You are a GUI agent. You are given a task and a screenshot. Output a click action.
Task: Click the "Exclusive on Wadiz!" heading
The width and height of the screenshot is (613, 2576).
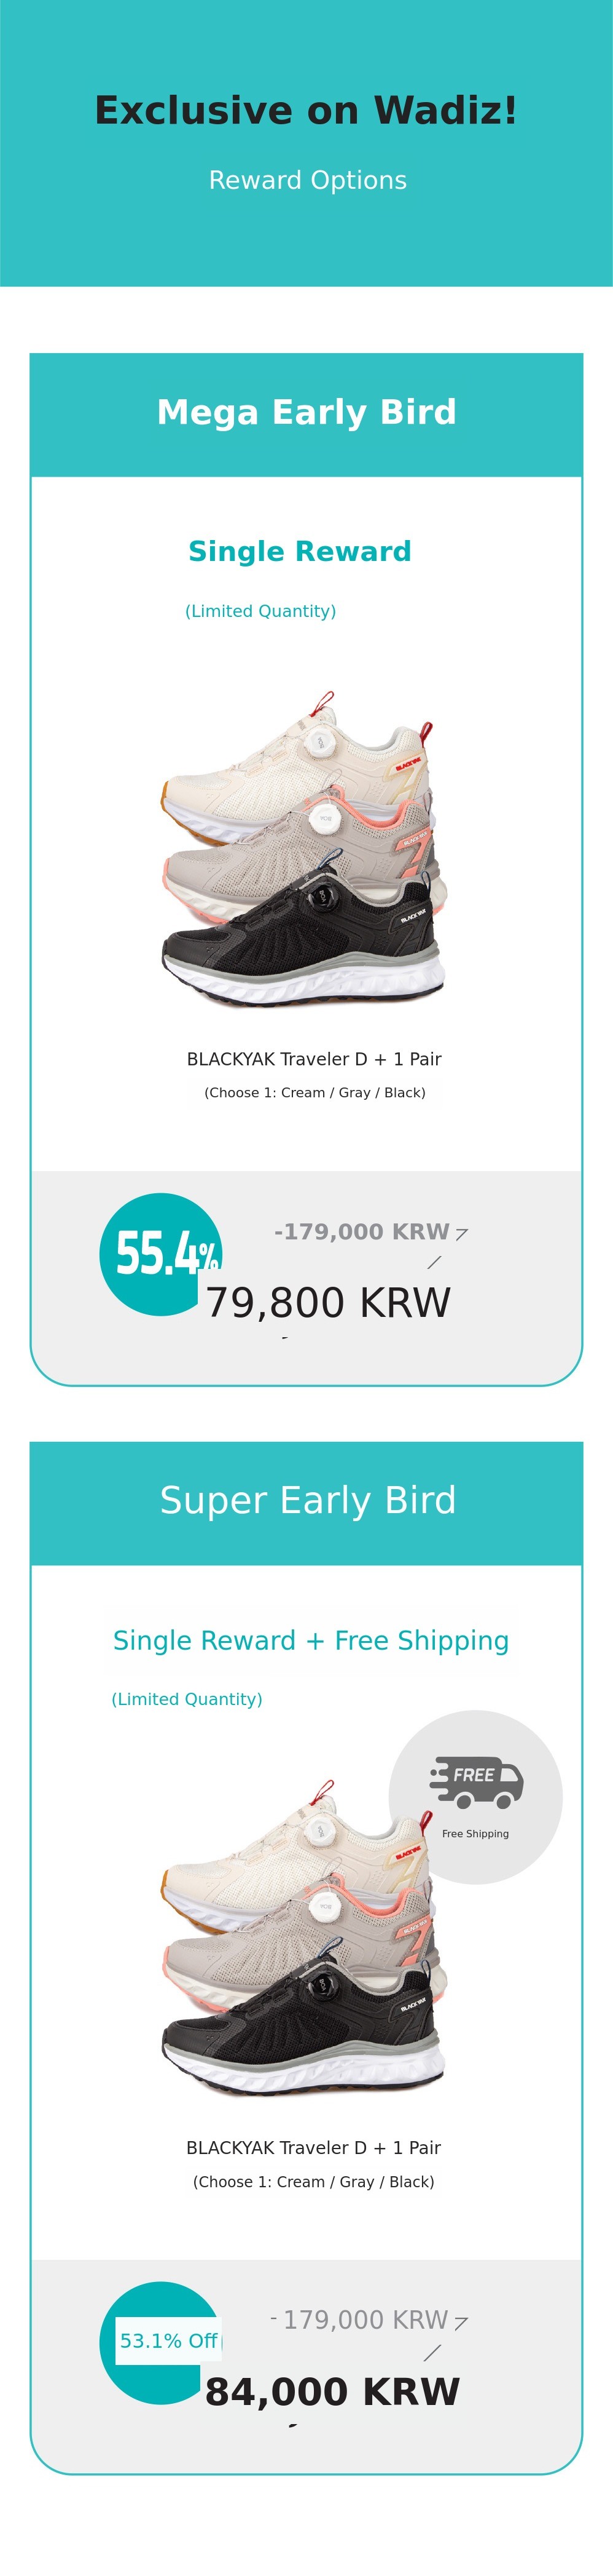click(x=306, y=110)
